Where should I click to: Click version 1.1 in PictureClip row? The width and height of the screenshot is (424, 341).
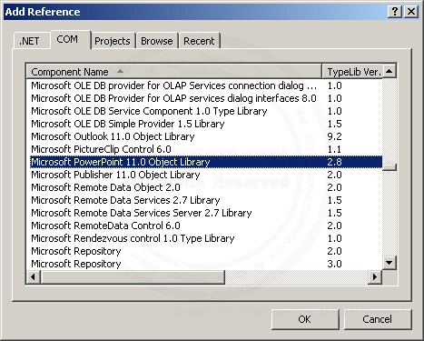click(334, 149)
